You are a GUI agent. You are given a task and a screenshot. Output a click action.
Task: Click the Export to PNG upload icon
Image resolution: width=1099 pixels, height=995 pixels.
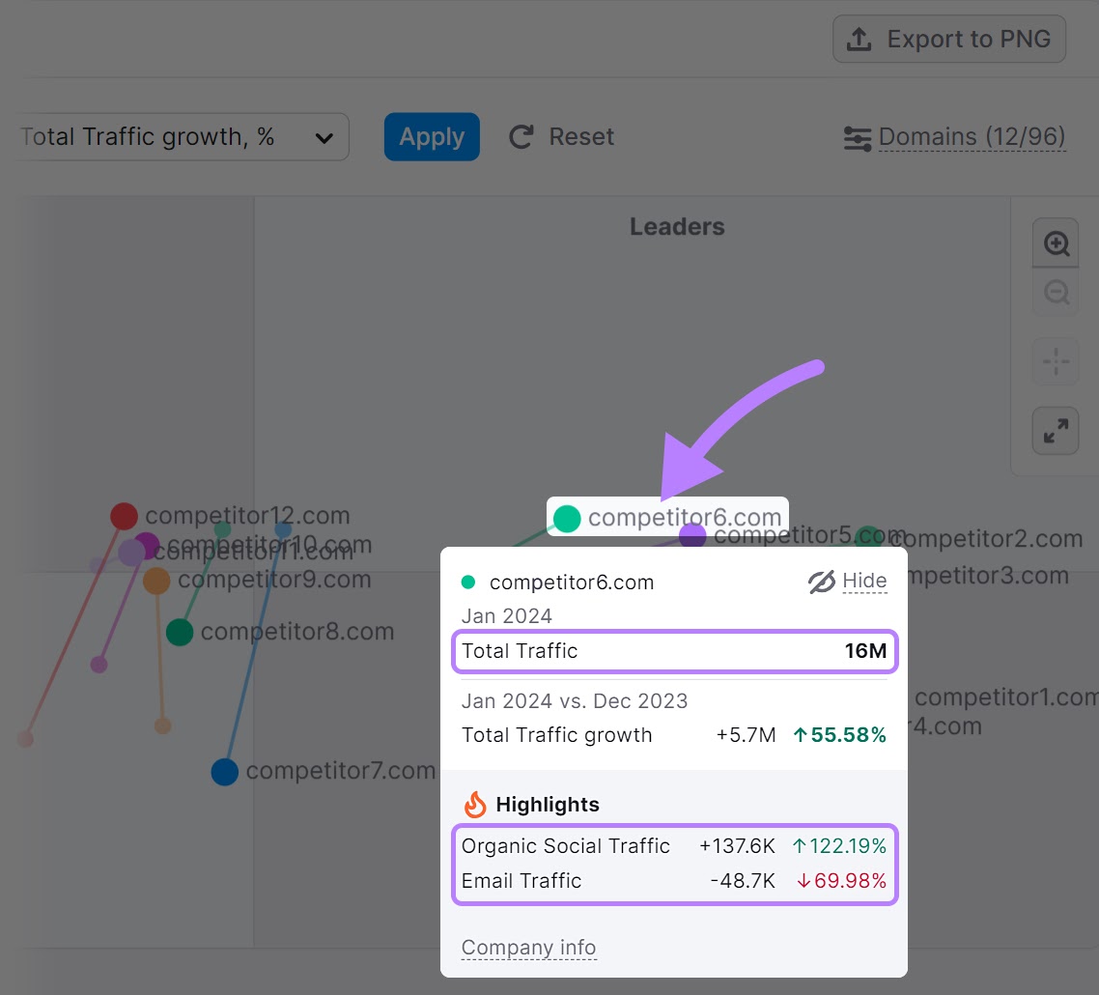(x=858, y=39)
